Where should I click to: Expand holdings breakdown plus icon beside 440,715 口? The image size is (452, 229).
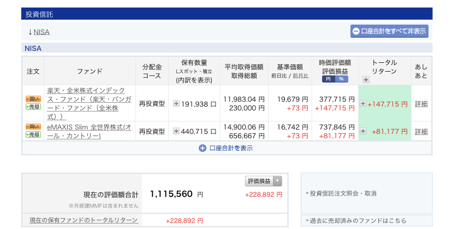tap(176, 131)
